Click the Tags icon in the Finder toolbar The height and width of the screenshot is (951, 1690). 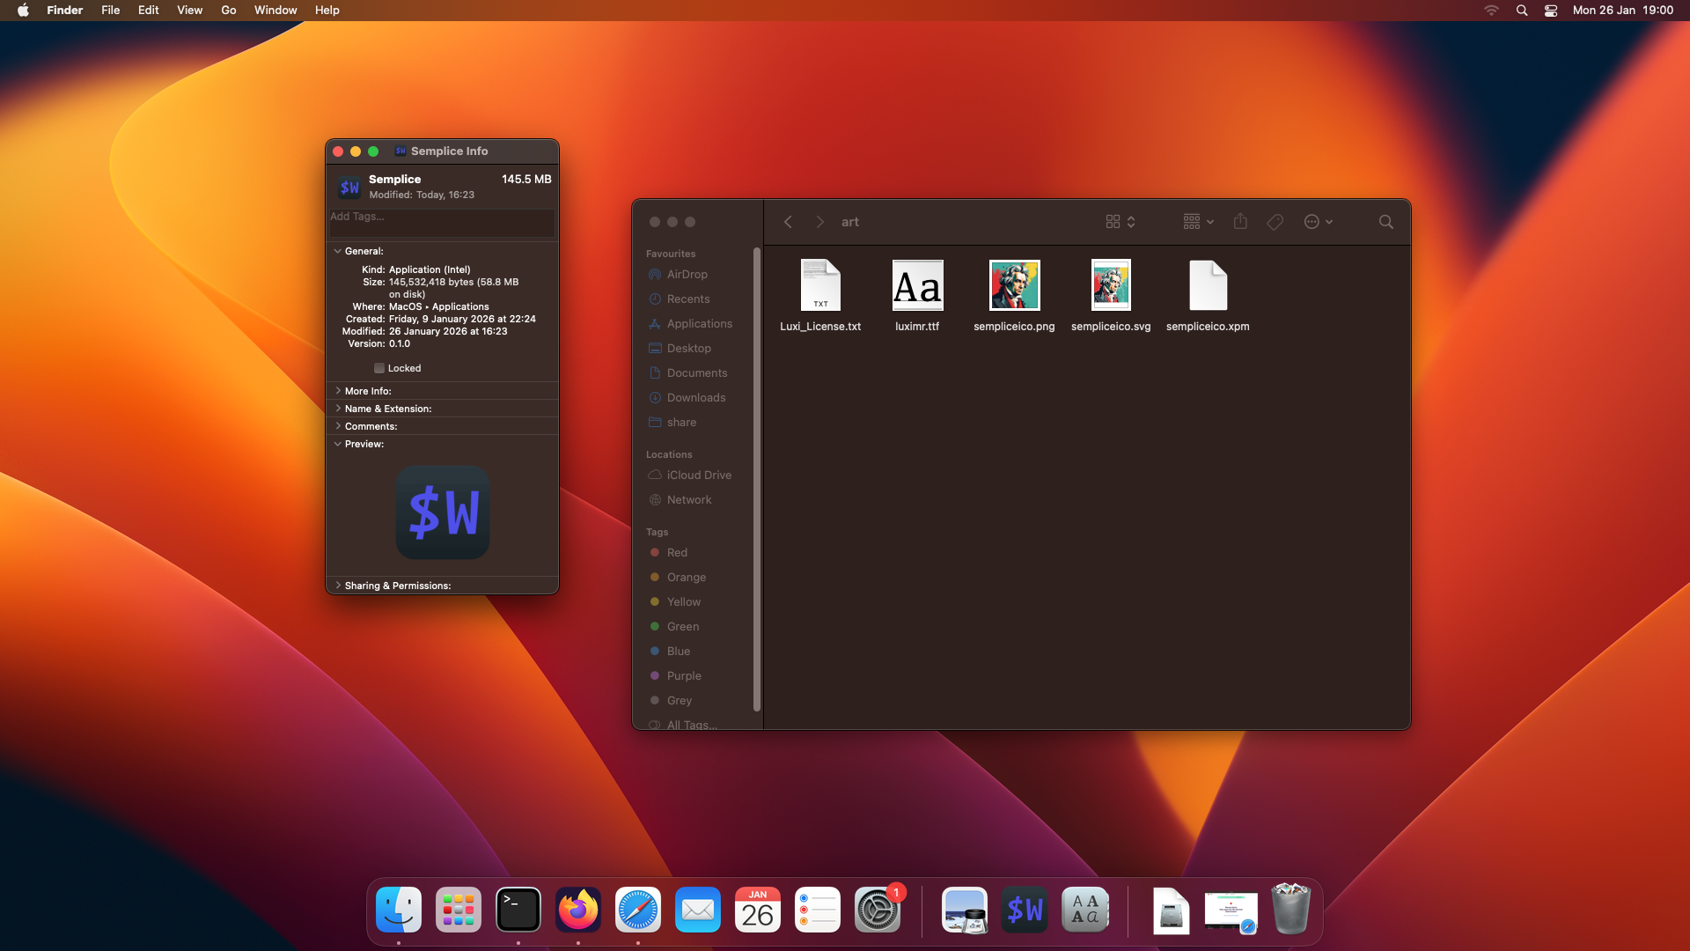pyautogui.click(x=1274, y=222)
